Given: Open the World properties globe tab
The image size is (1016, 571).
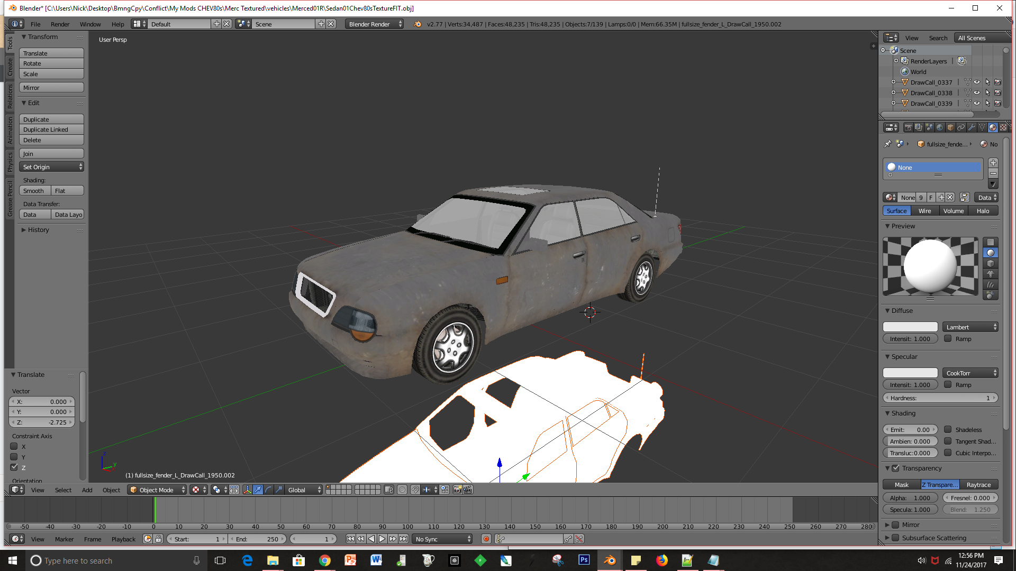Looking at the screenshot, I should click(940, 127).
